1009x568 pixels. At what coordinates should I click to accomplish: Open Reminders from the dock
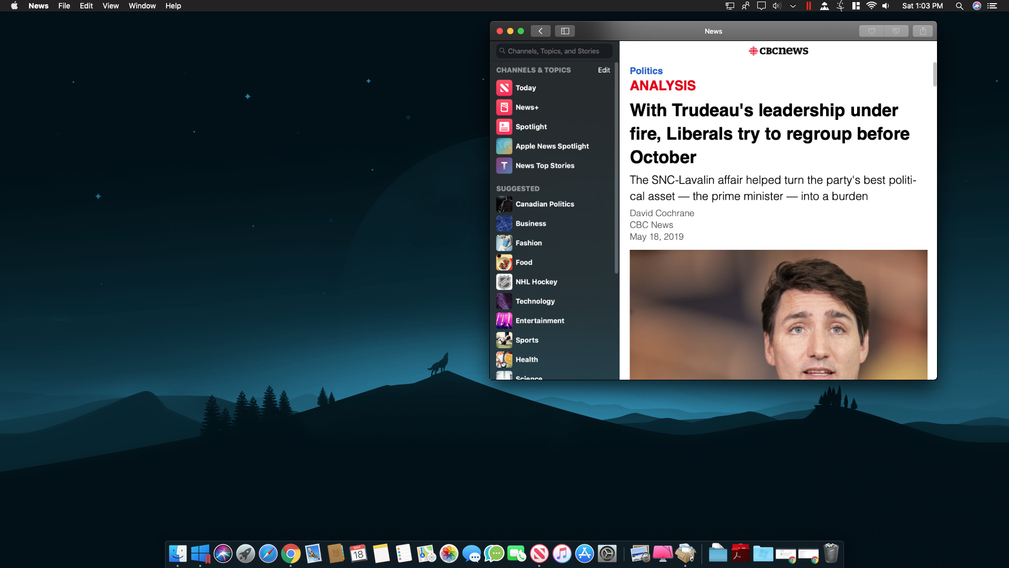404,553
